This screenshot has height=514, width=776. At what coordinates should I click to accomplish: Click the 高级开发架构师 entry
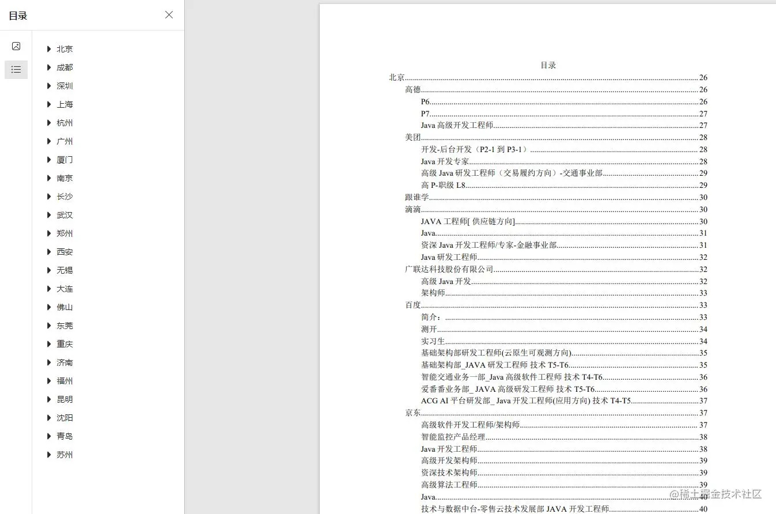pos(565,460)
